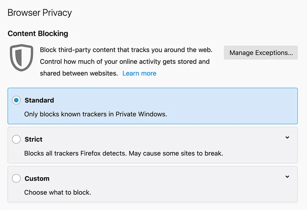Follow the Learn more link
The width and height of the screenshot is (307, 210).
pyautogui.click(x=139, y=73)
